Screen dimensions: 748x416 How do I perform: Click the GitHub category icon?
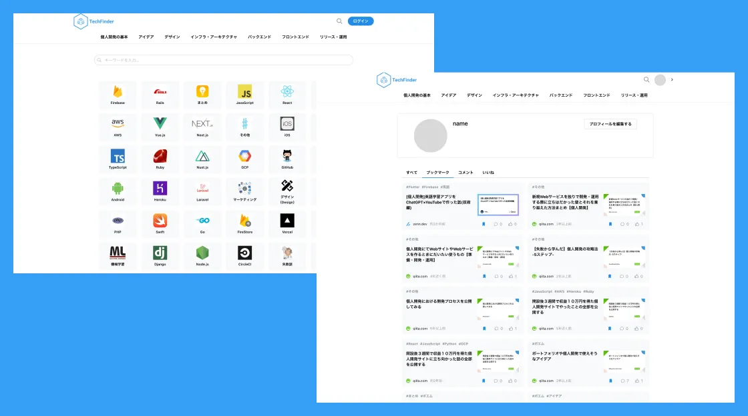(287, 159)
